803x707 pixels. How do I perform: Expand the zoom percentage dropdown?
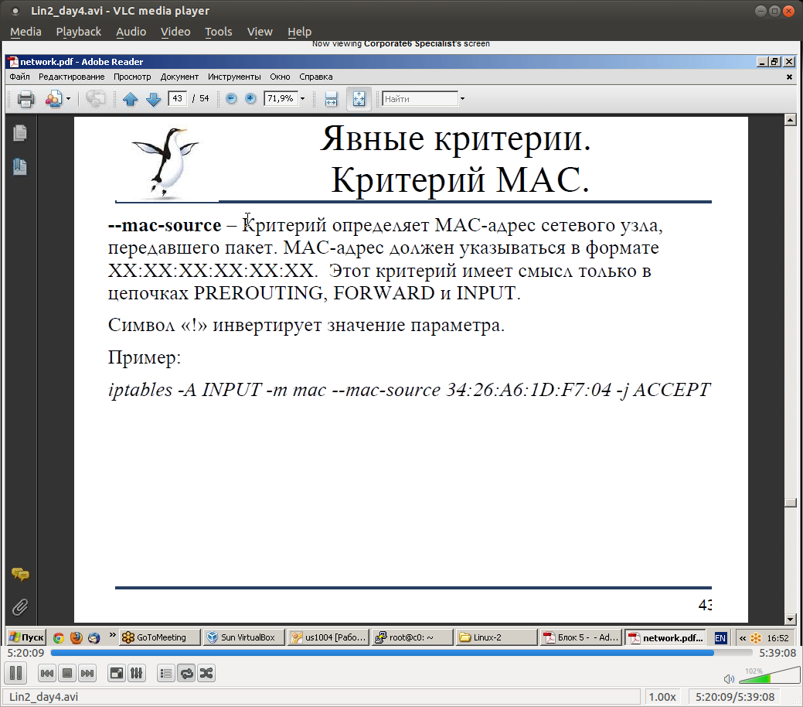point(302,99)
